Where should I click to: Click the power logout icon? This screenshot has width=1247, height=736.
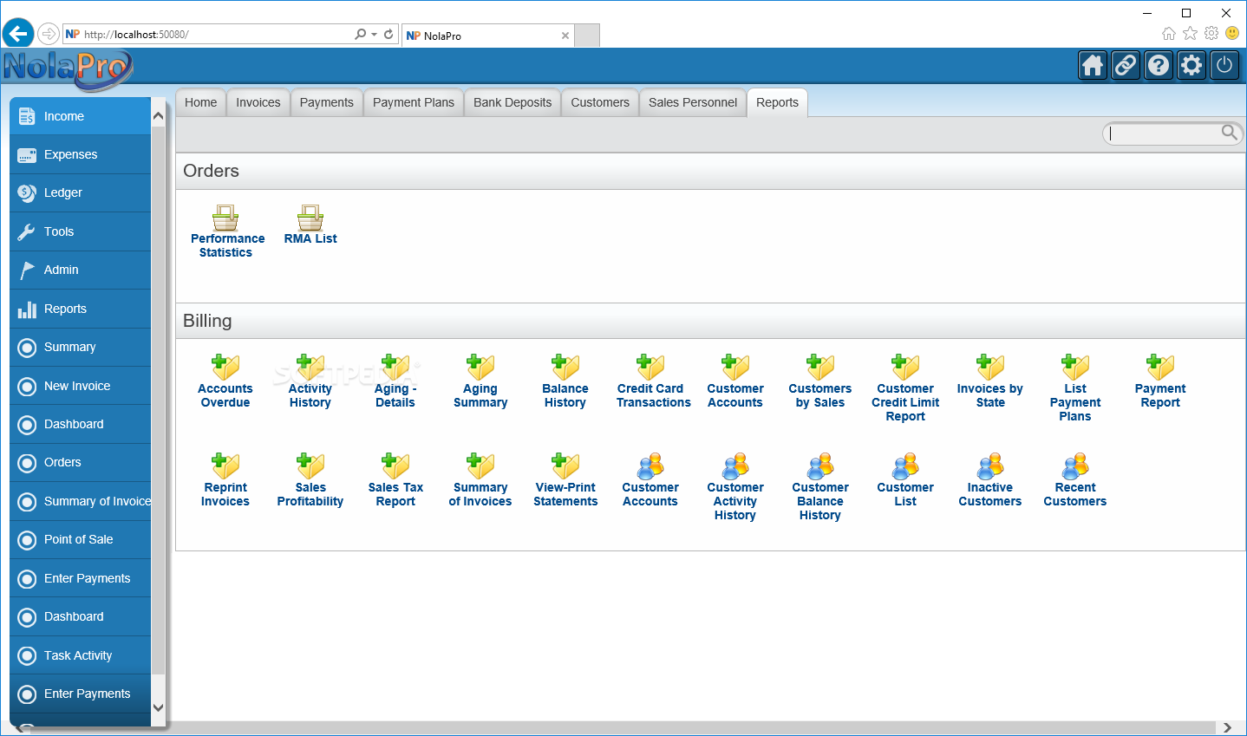coord(1224,65)
